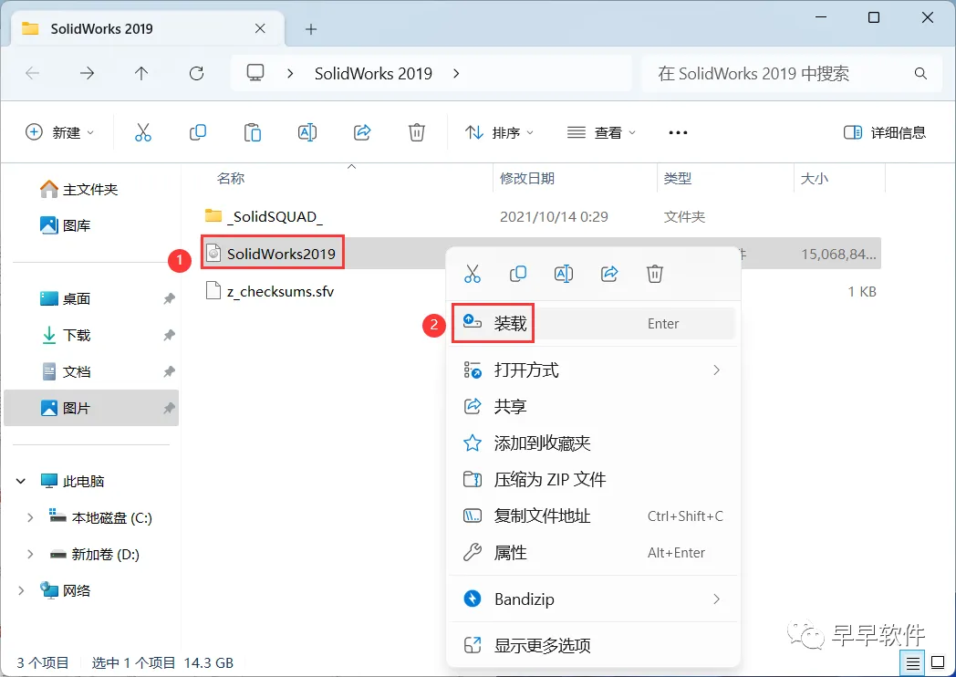Sort by the 修改日期 column header
956x677 pixels.
pyautogui.click(x=527, y=178)
